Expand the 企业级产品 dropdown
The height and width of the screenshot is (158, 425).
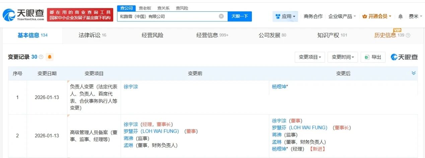[342, 16]
